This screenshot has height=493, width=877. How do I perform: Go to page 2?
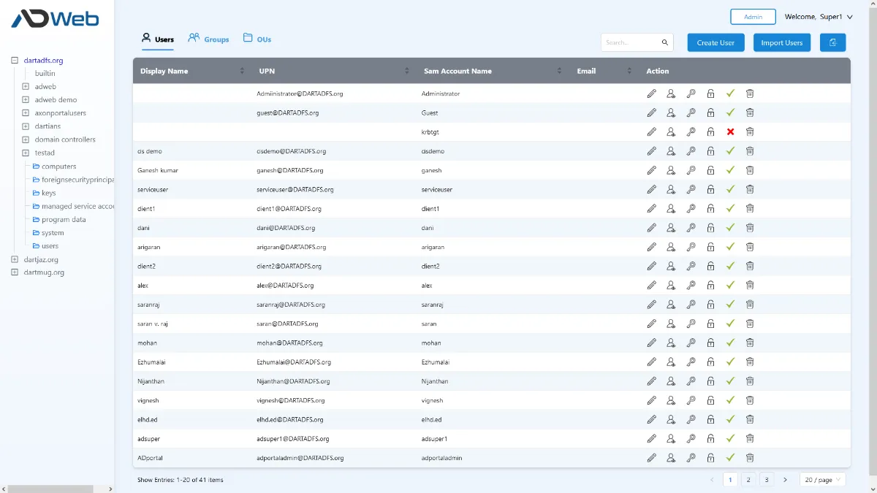[748, 480]
